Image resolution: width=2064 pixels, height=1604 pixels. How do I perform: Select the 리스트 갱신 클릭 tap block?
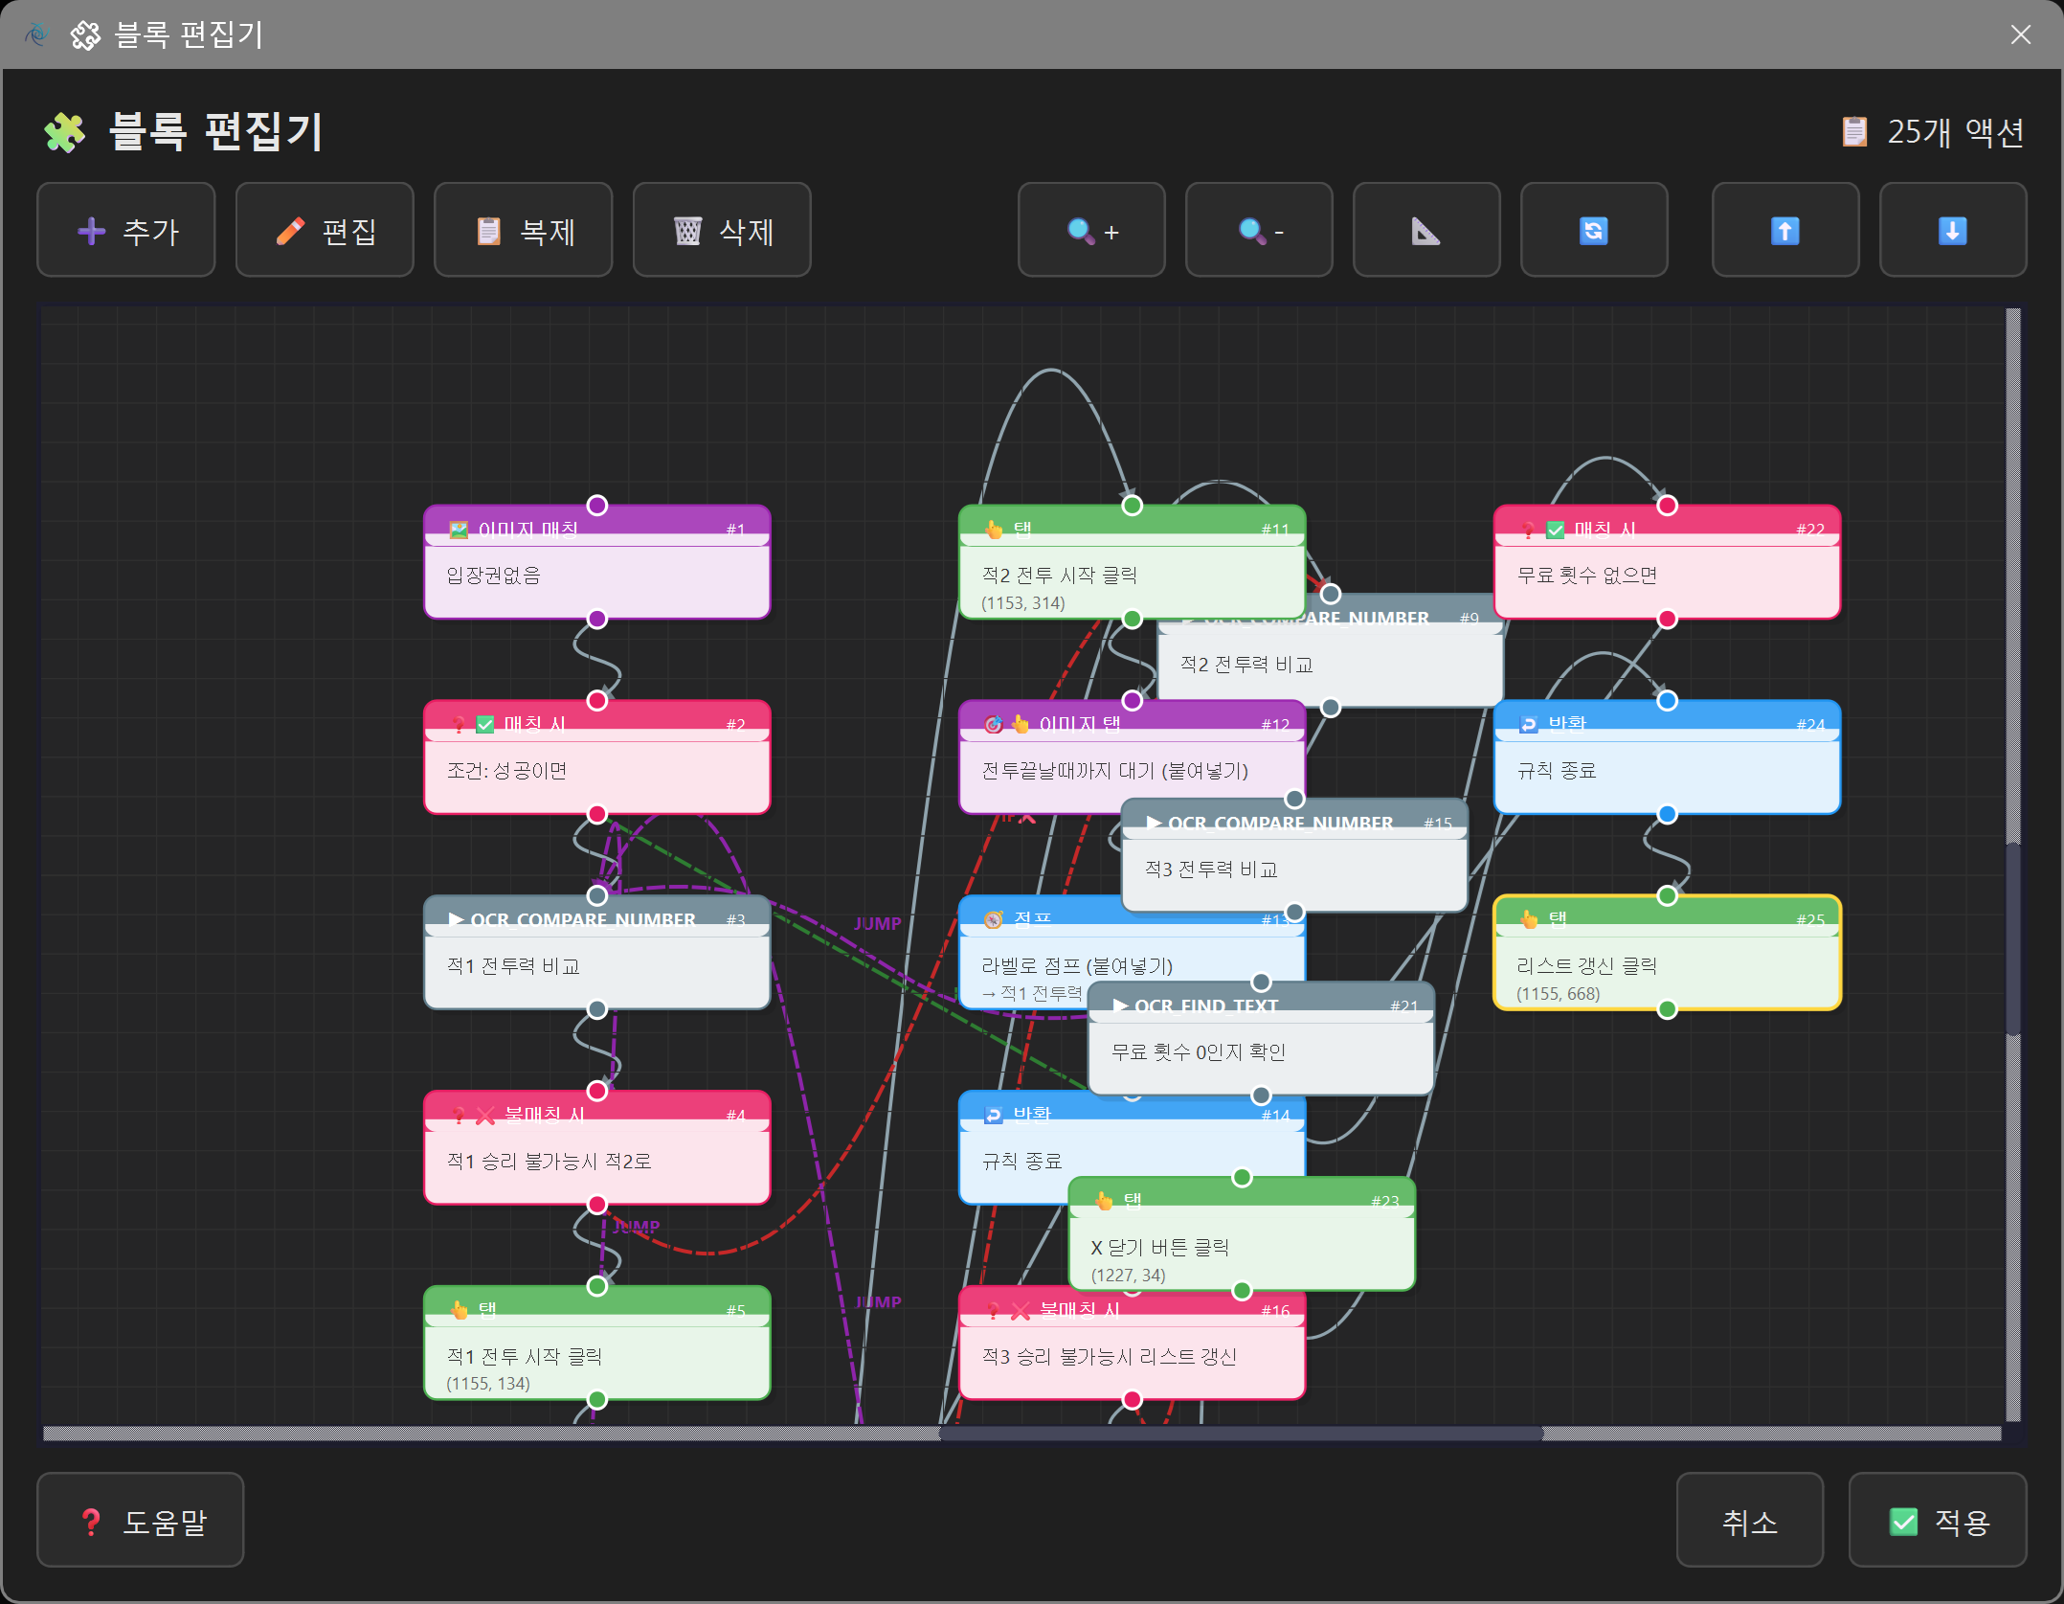click(1666, 967)
